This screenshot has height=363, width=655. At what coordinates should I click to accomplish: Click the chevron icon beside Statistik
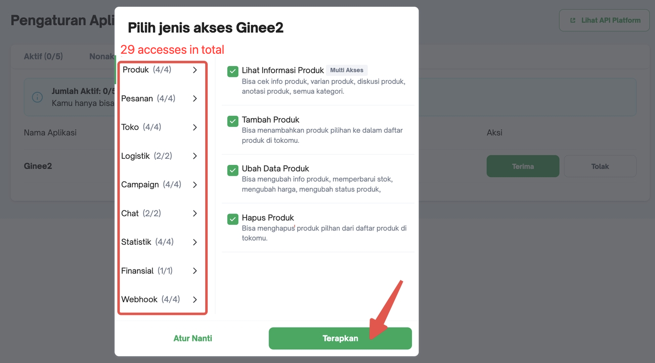195,242
